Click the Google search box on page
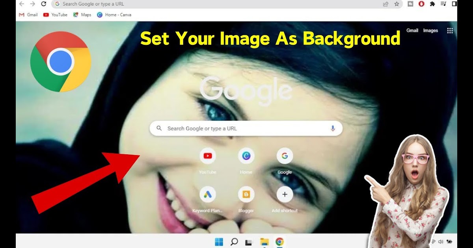The height and width of the screenshot is (248, 473). coord(246,128)
